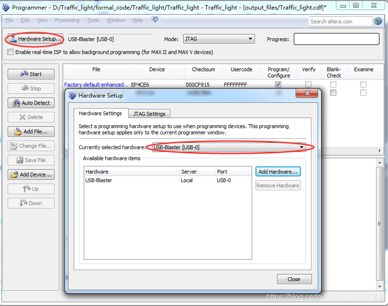This screenshot has height=306, width=388.
Task: Click the FFFFFFFF usercode cell
Action: point(235,85)
